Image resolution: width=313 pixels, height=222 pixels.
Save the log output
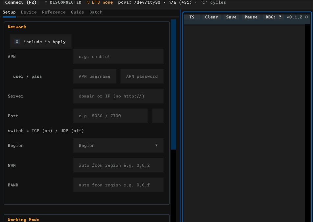[231, 17]
